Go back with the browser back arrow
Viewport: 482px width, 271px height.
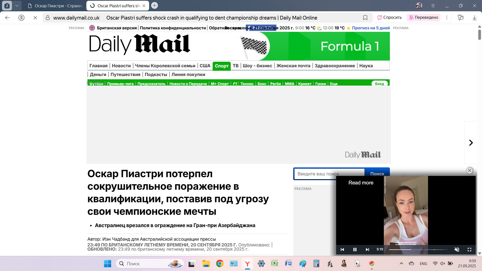pyautogui.click(x=7, y=18)
